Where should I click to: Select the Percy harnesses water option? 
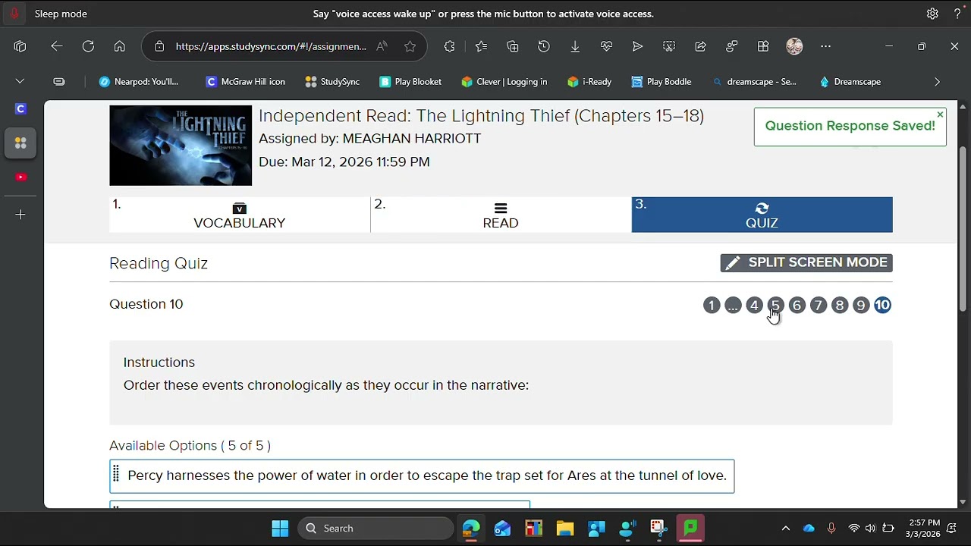coord(422,476)
